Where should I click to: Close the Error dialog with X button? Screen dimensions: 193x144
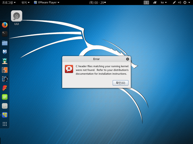(127, 59)
